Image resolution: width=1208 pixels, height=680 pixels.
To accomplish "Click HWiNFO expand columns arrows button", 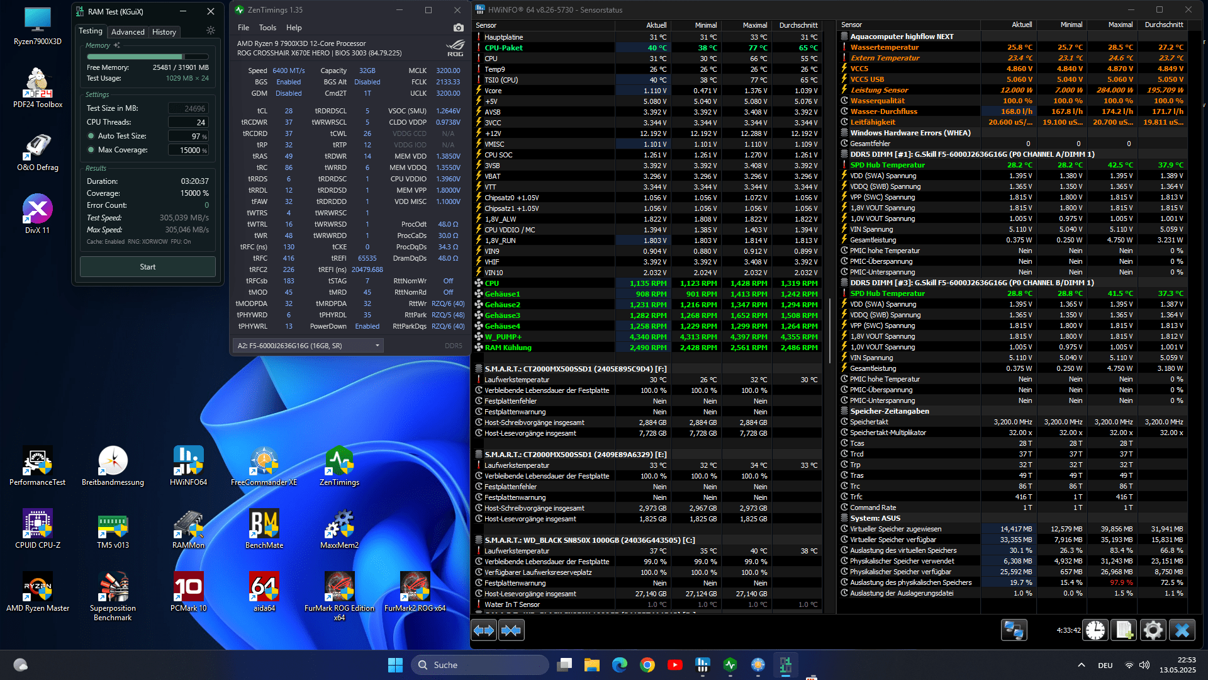I will pyautogui.click(x=484, y=630).
